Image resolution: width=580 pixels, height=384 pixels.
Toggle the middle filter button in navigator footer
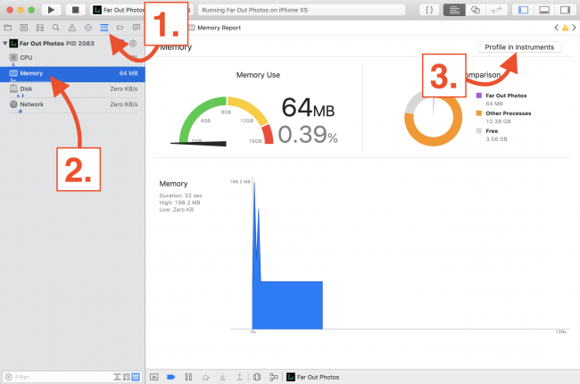point(127,377)
